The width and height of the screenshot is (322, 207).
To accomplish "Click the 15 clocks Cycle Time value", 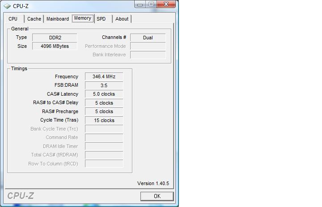I will [104, 120].
